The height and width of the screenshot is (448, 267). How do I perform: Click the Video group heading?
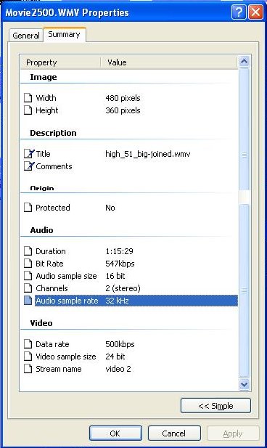(41, 323)
